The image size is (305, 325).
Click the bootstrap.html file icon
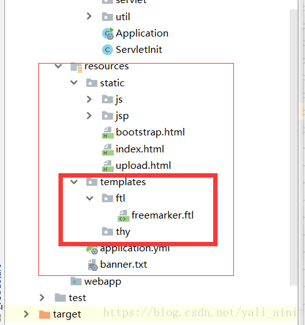108,133
